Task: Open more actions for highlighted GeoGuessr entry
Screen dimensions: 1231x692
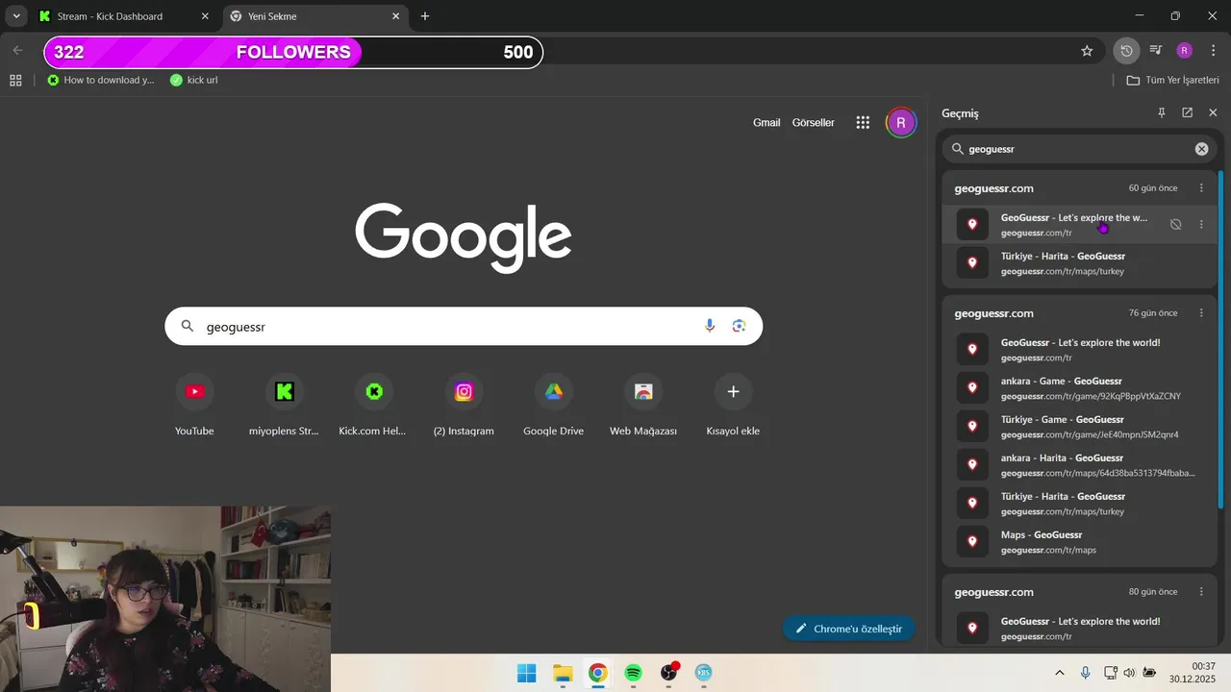Action: point(1201,225)
